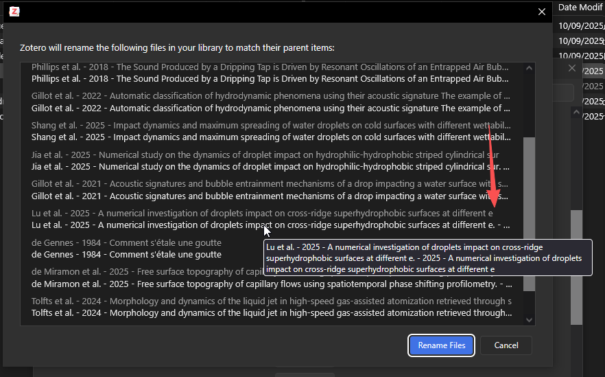Select the new white filename 'Tolfts et al. - 2024'
This screenshot has width=605, height=377.
pos(272,313)
